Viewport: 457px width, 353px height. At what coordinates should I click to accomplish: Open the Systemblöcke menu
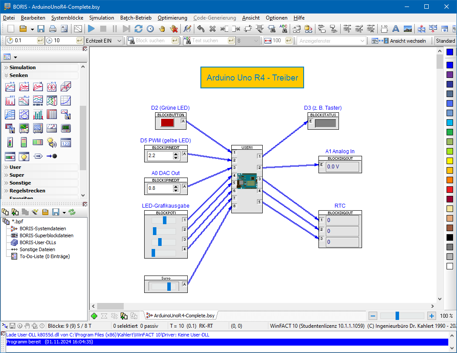click(68, 18)
